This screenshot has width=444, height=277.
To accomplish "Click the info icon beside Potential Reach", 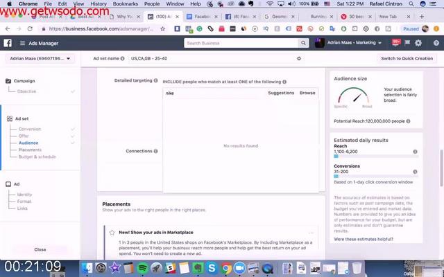I will pos(409,121).
